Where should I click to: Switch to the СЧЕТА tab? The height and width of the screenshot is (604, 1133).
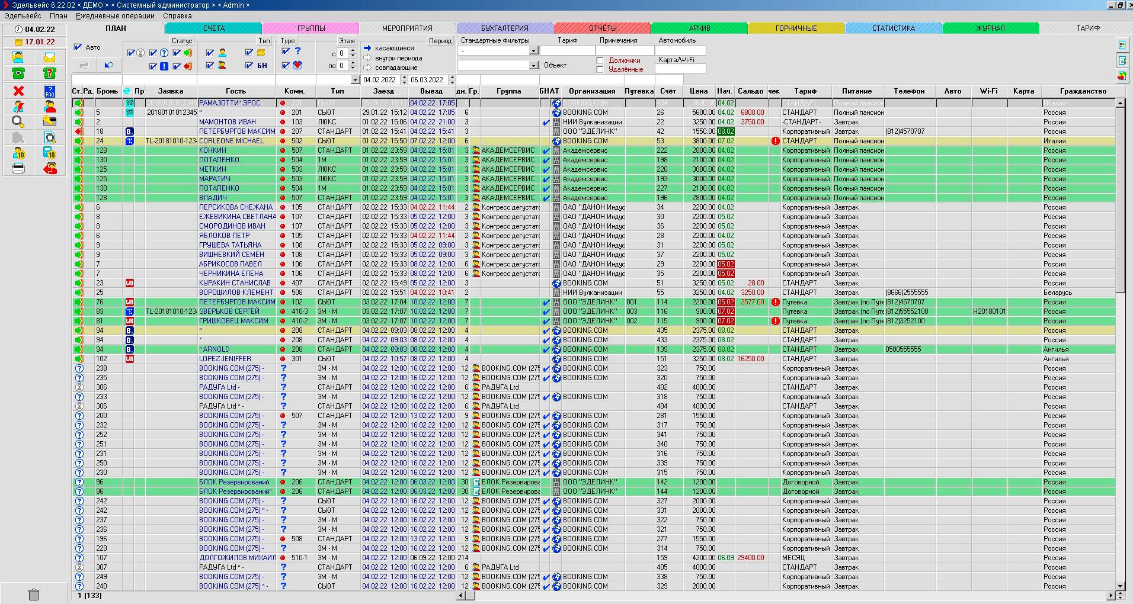[213, 28]
